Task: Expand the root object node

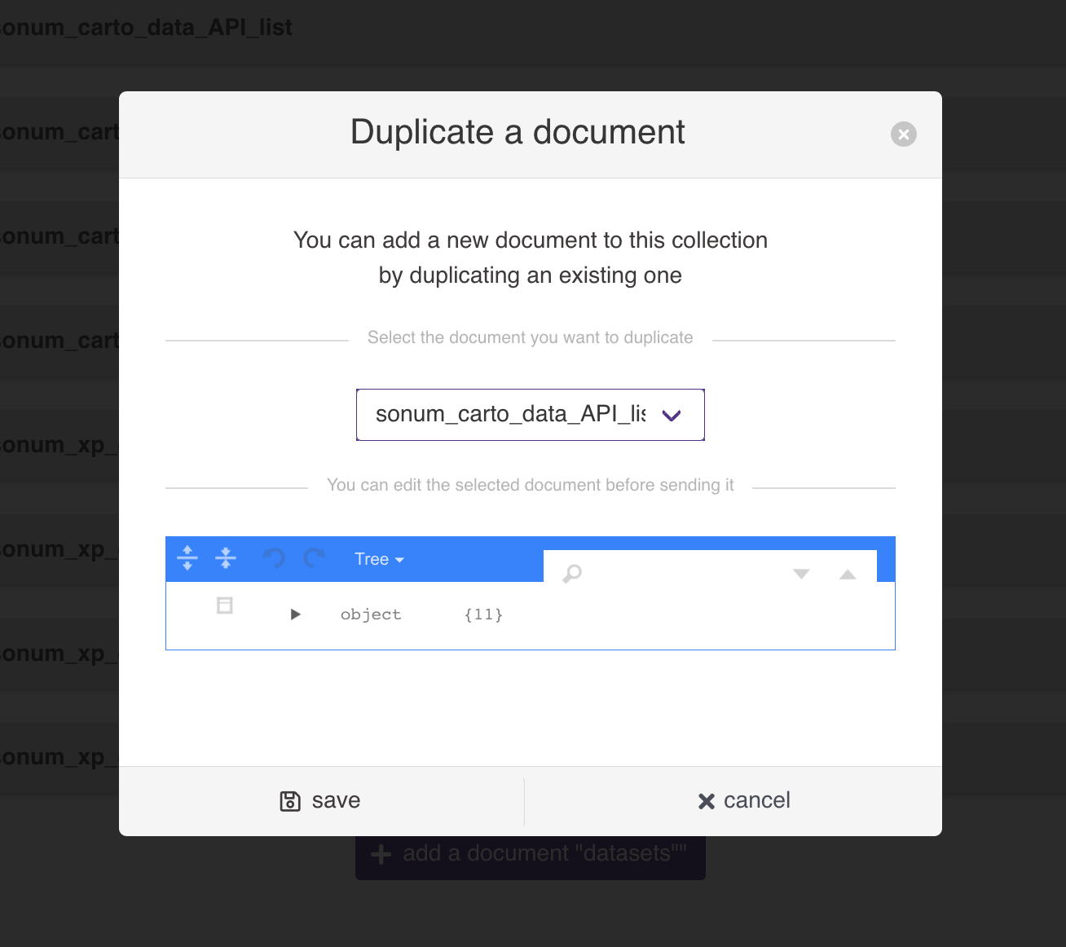Action: point(295,614)
